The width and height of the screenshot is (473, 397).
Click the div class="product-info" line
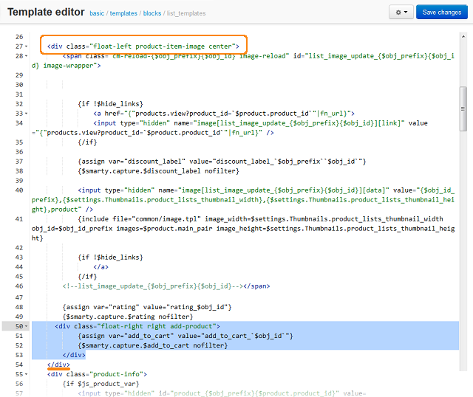[97, 374]
